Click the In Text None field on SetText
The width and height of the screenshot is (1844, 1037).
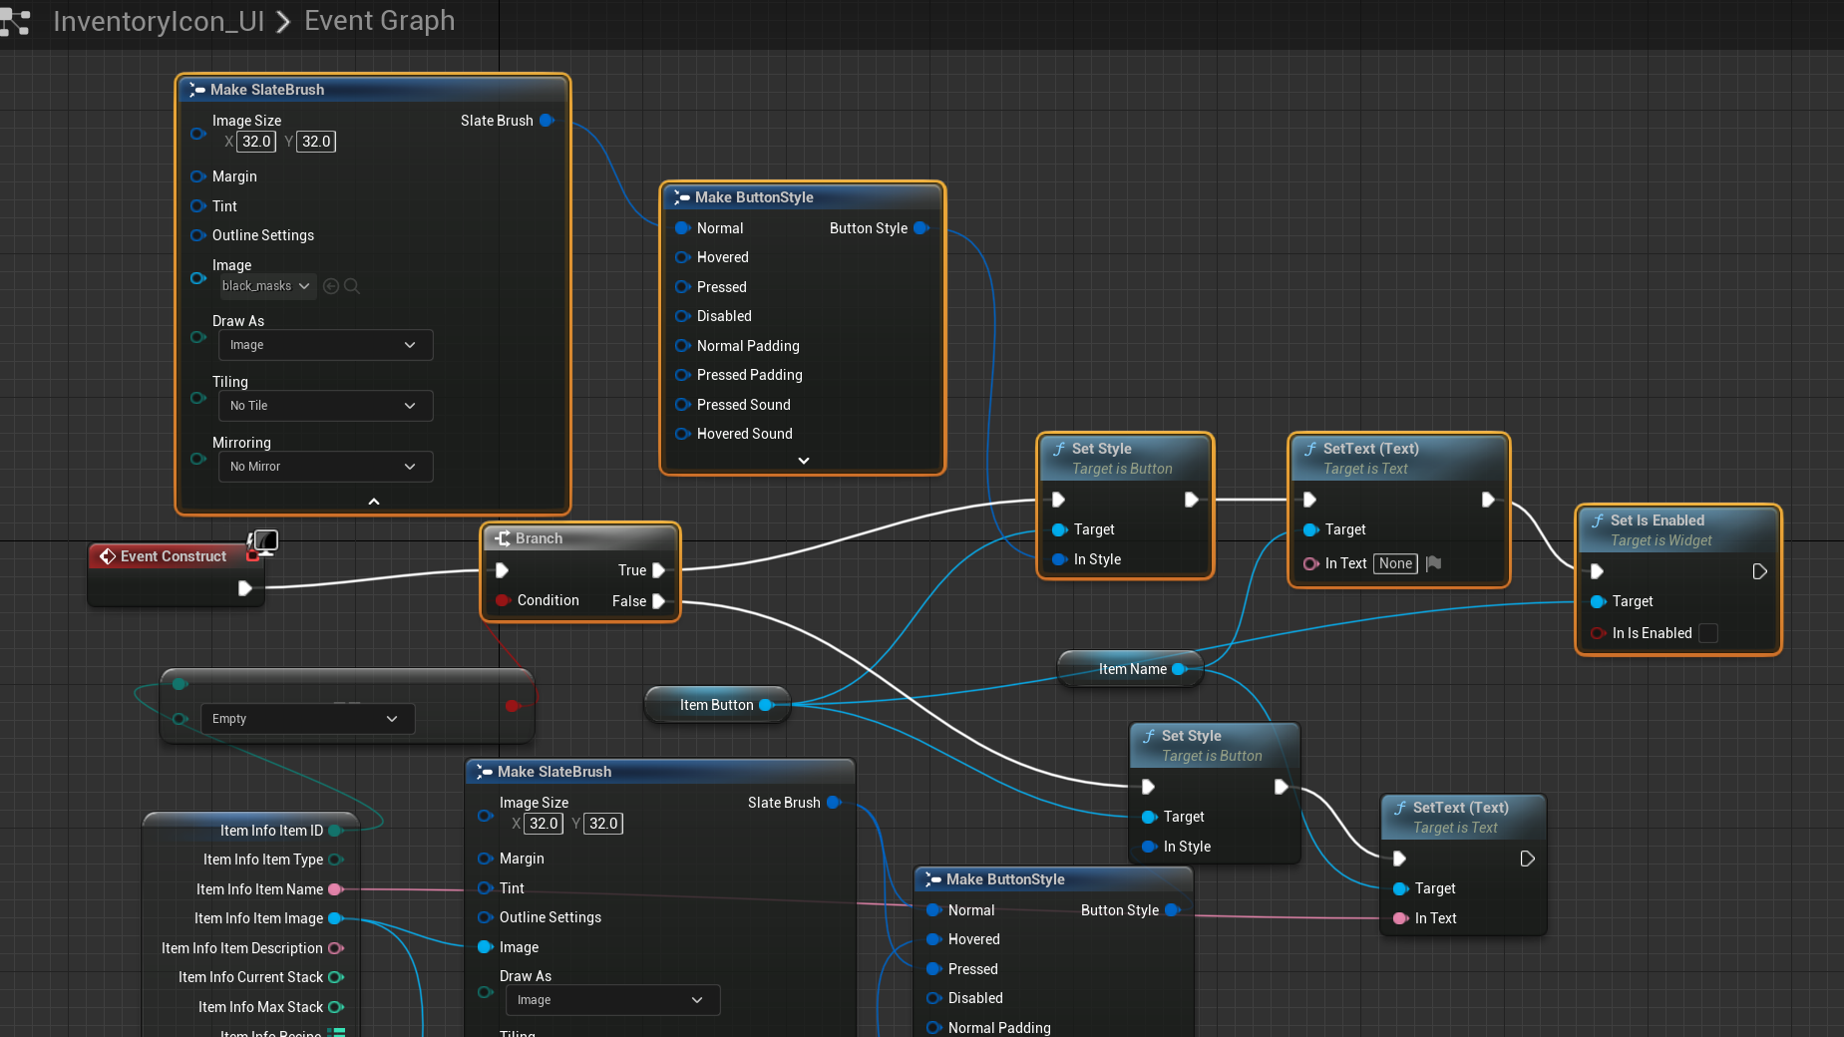pyautogui.click(x=1395, y=563)
